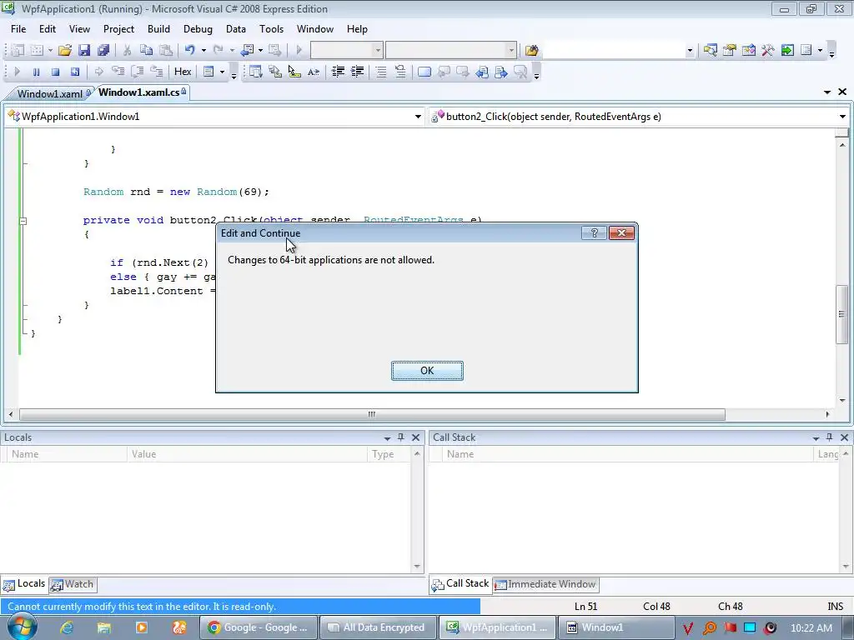
Task: Click the Open File folder icon
Action: (x=65, y=51)
